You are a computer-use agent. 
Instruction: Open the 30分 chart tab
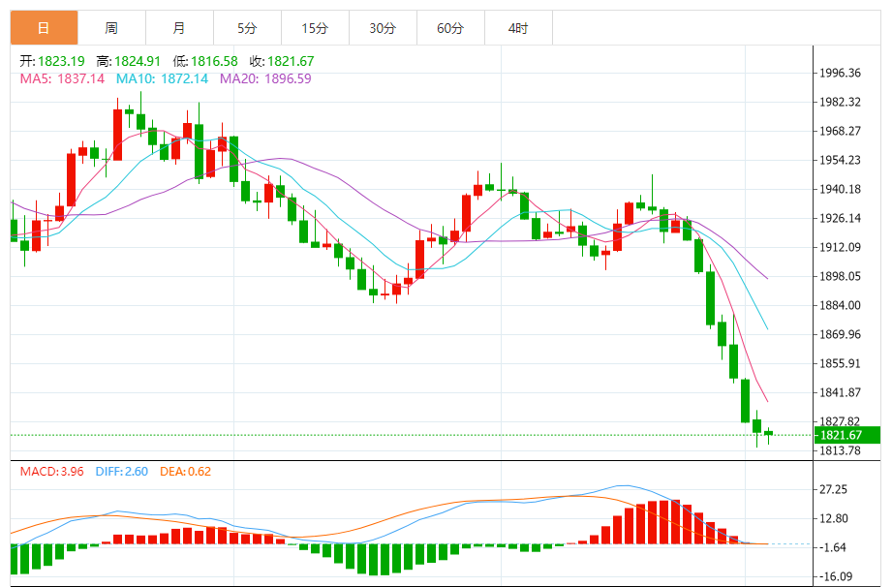[x=383, y=28]
